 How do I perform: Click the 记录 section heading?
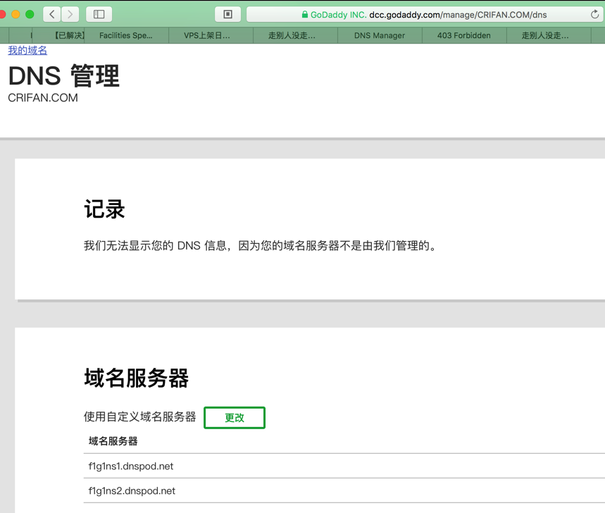104,209
